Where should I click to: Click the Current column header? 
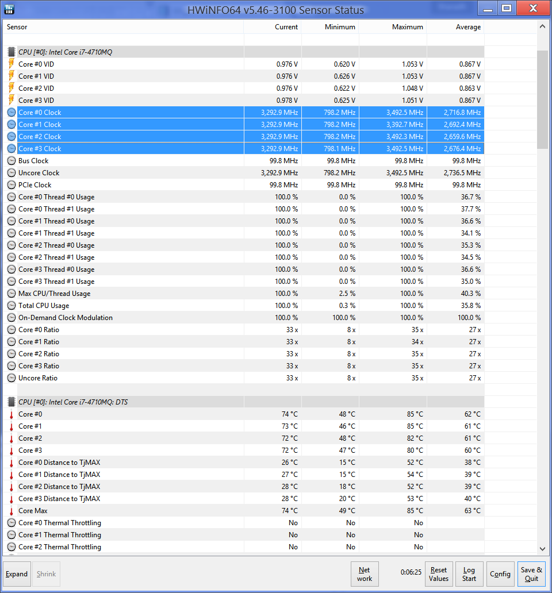click(x=273, y=27)
